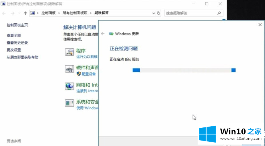Click the search magnifier icon
Viewport: 265px width, 146px height.
click(219, 13)
